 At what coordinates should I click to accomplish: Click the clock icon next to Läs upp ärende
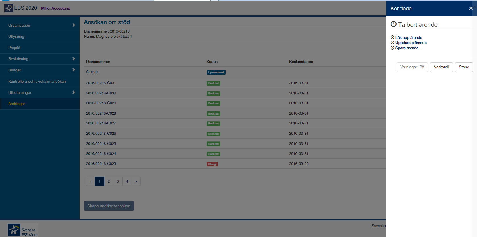[x=393, y=37]
